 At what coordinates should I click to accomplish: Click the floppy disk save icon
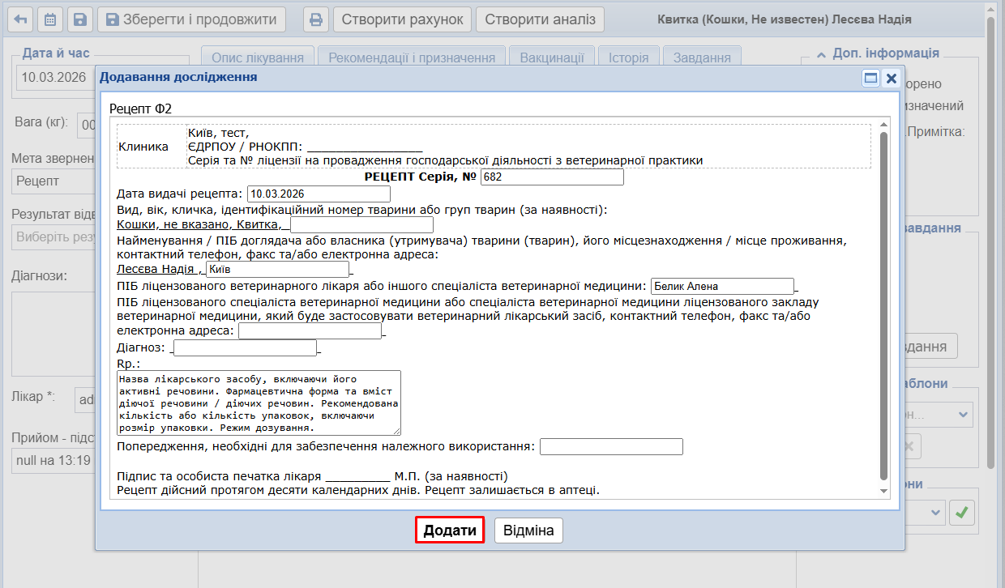tap(79, 19)
